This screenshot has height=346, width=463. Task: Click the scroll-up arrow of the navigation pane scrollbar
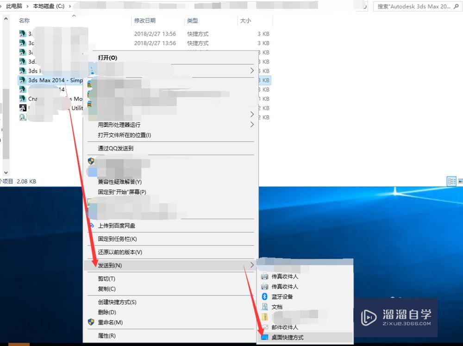point(6,19)
